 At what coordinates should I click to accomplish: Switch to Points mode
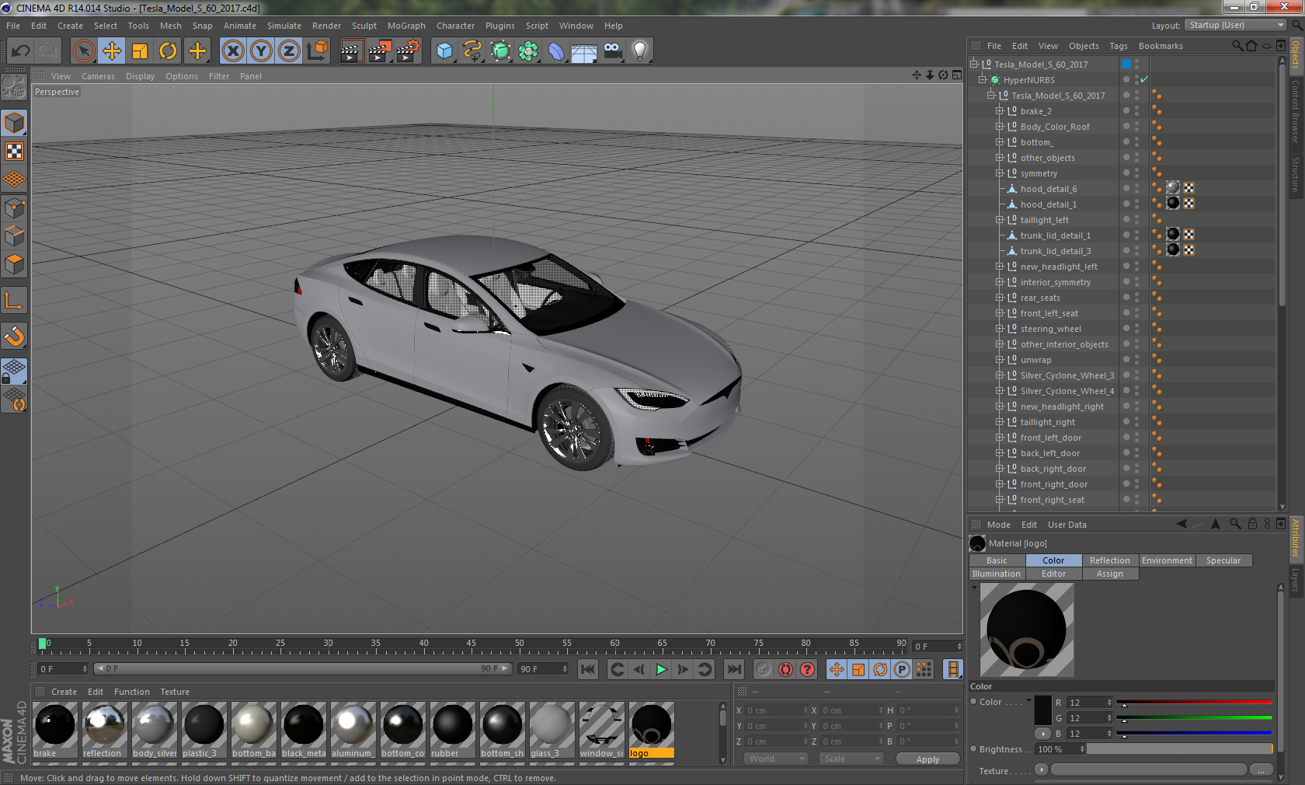tap(14, 208)
